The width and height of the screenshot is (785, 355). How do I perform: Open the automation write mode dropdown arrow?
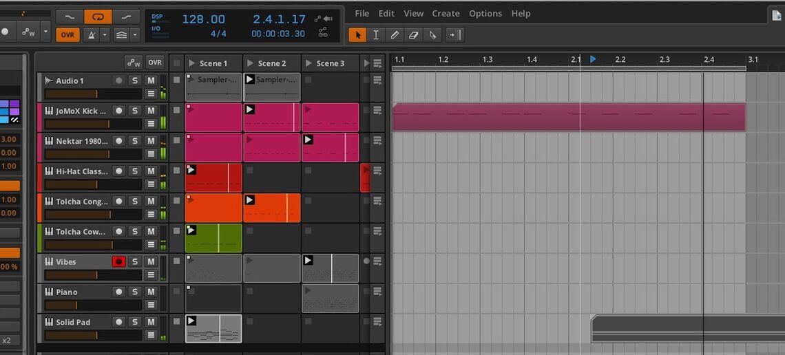pyautogui.click(x=45, y=32)
